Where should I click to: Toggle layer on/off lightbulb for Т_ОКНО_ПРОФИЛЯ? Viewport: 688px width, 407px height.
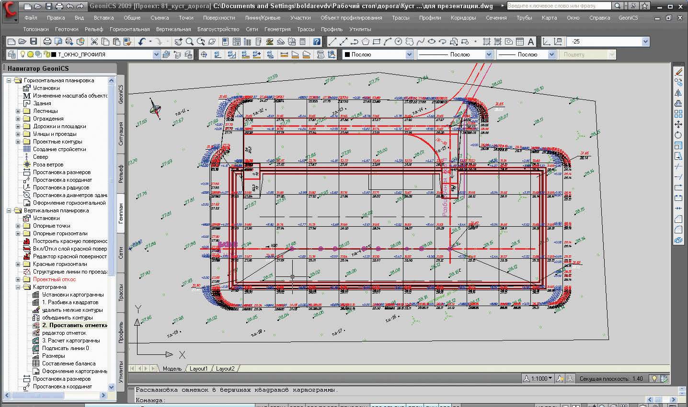[22, 55]
